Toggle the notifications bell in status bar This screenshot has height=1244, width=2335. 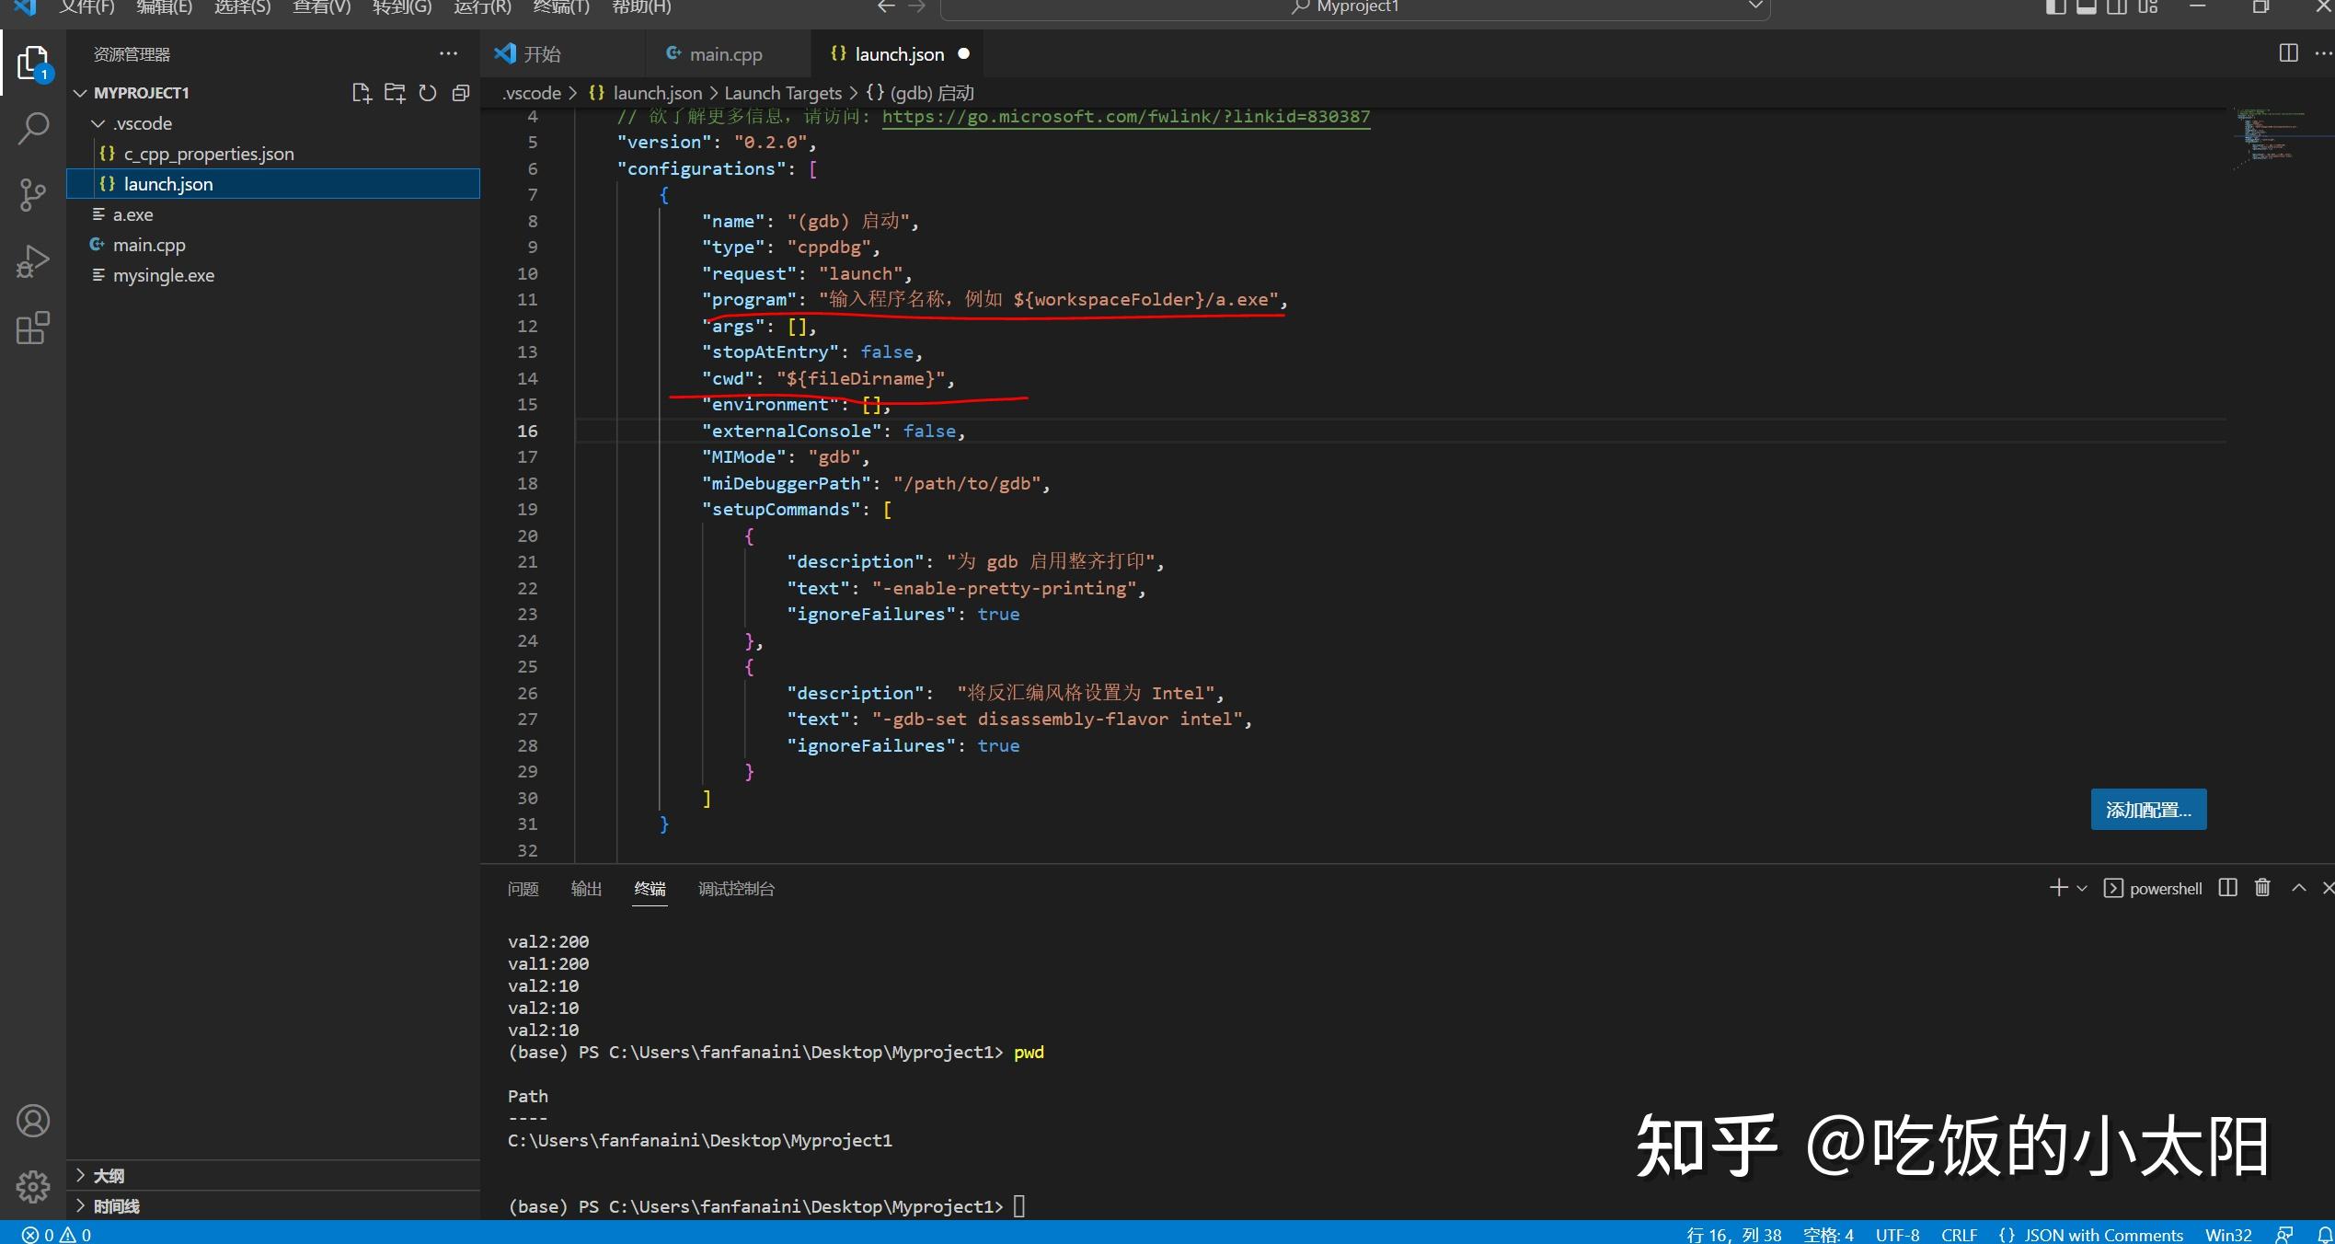pos(2326,1234)
